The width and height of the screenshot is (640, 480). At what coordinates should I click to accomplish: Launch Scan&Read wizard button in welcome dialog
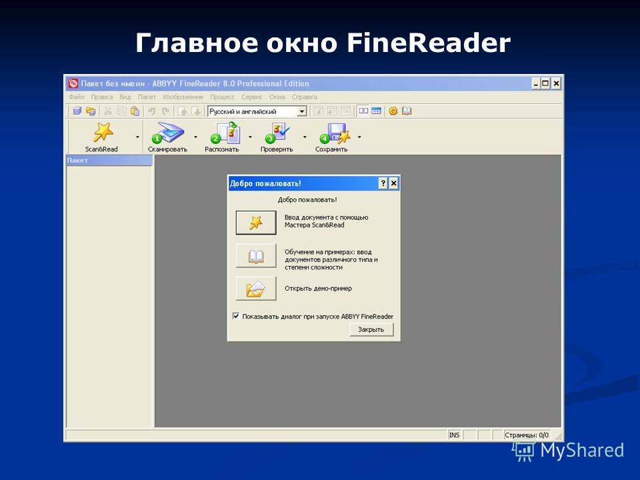(256, 223)
